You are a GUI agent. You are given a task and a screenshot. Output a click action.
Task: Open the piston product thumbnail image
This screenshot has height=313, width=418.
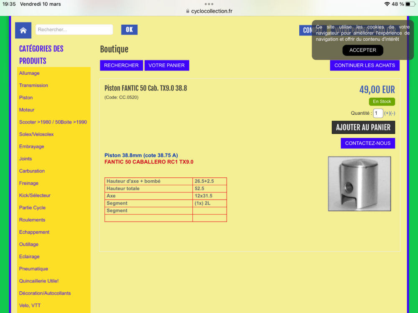359,184
